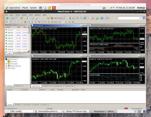
Task: Tile chart windows with the toolbar icon
Action: [x=85, y=18]
